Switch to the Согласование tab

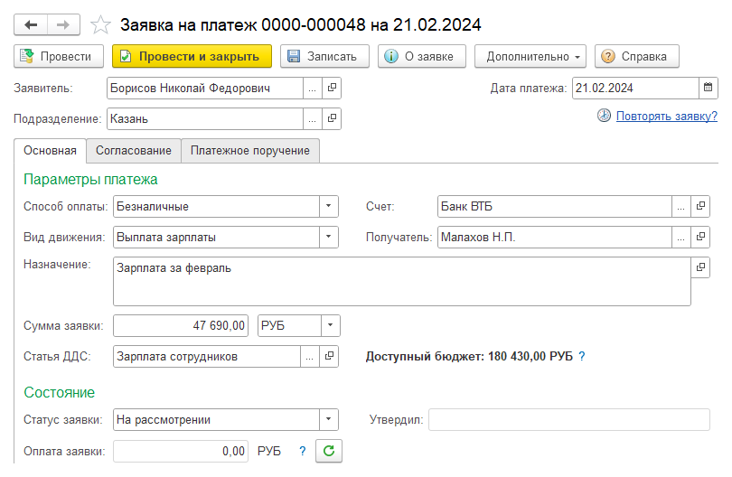(x=134, y=151)
